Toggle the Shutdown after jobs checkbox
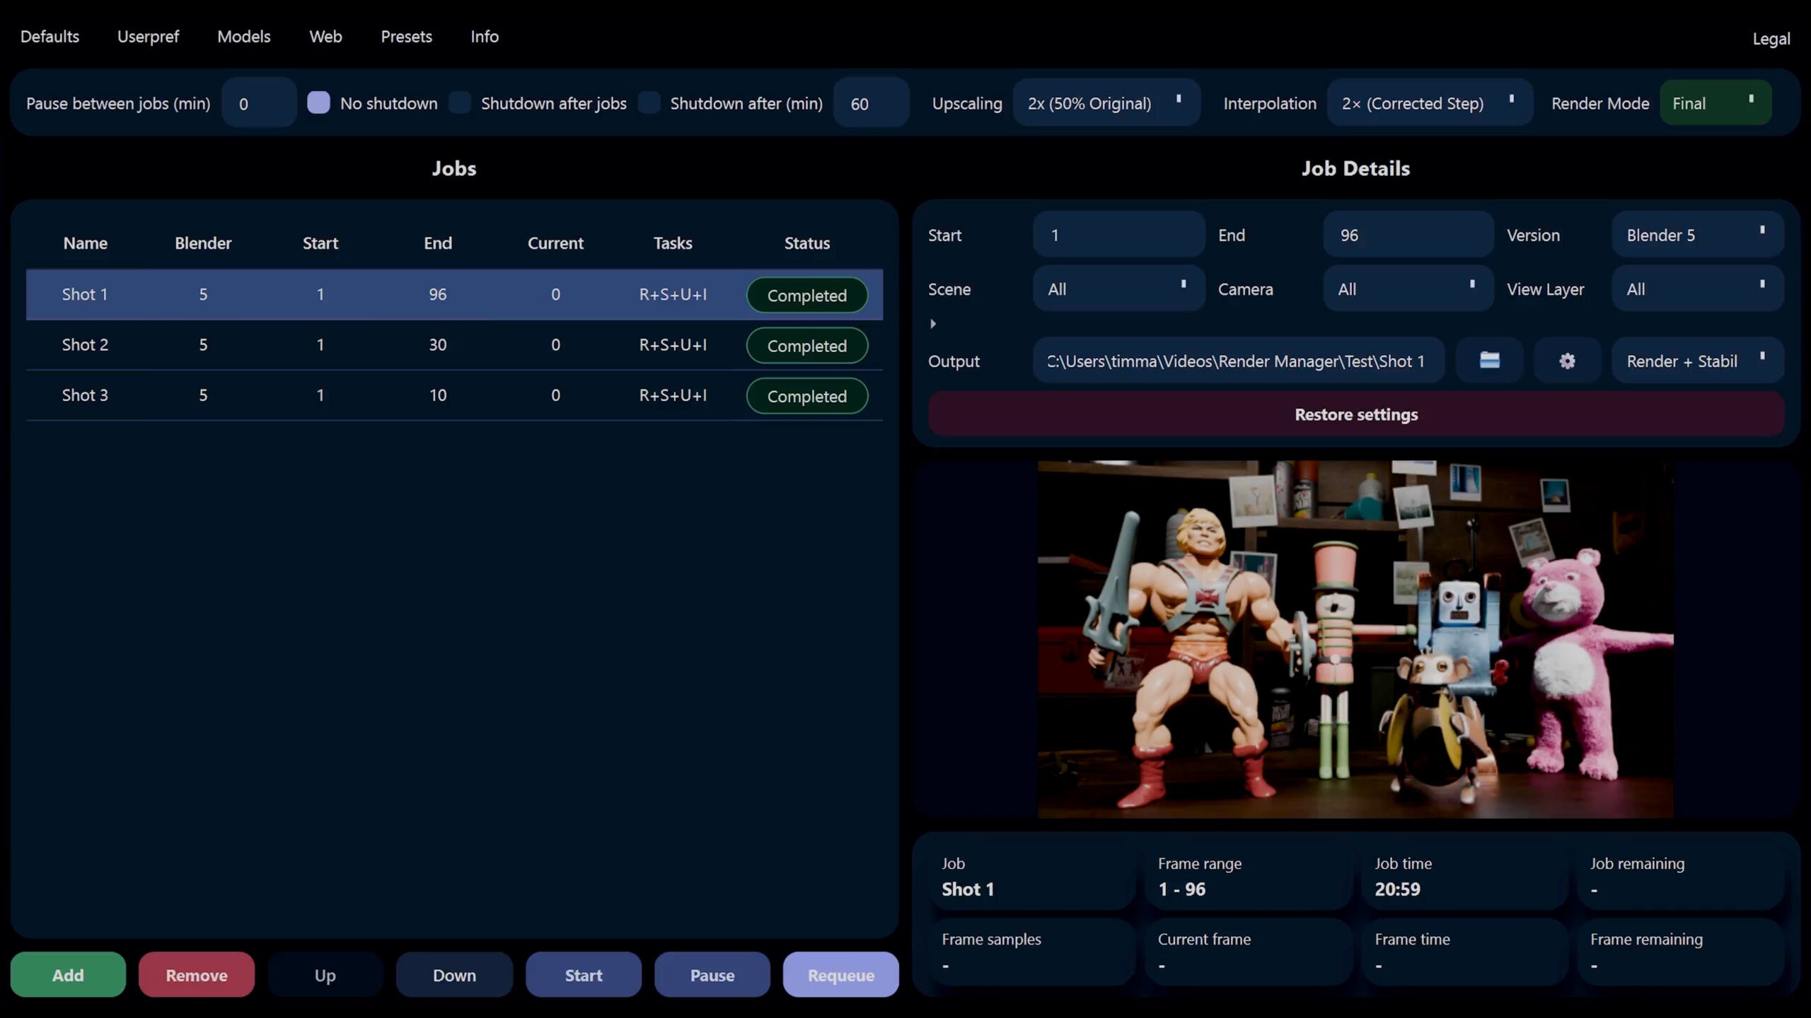This screenshot has width=1811, height=1018. tap(461, 103)
